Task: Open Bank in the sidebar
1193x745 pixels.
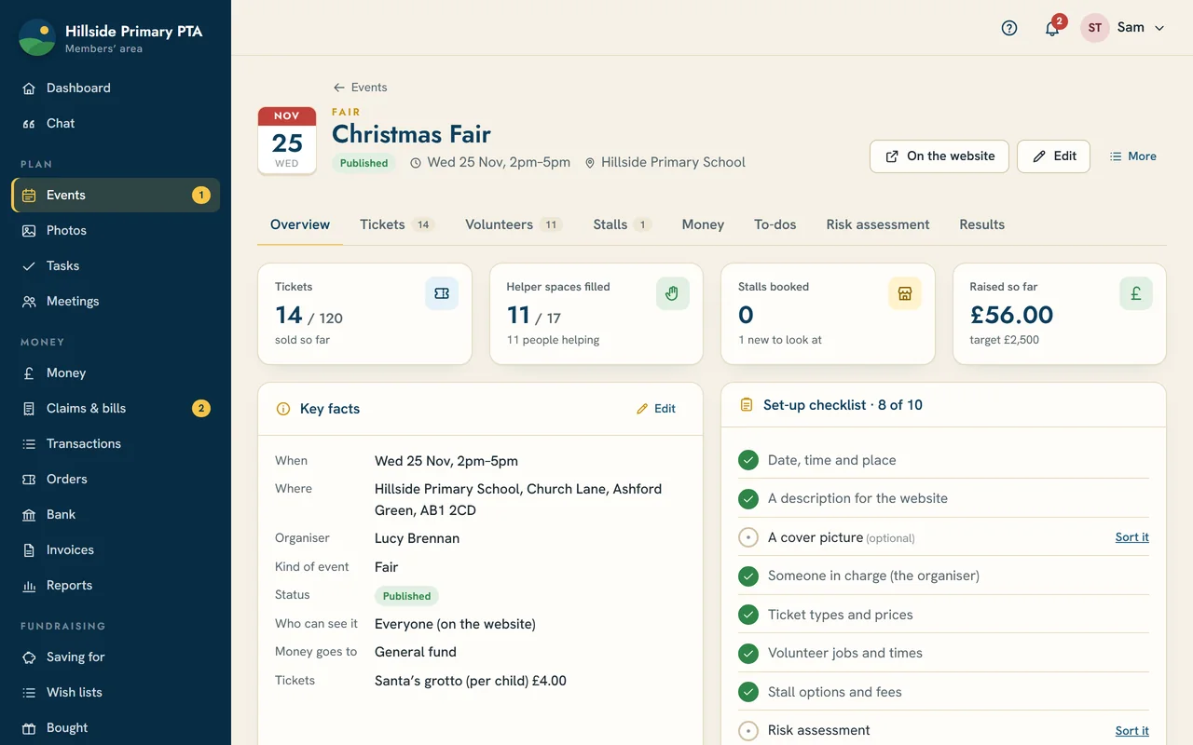Action: (116, 514)
